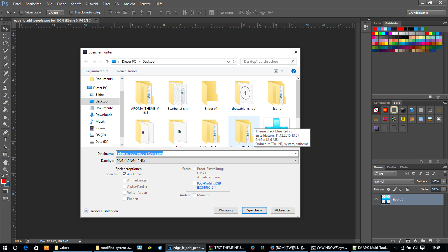Select the Crop tool
The height and width of the screenshot is (252, 448).
tap(5, 58)
